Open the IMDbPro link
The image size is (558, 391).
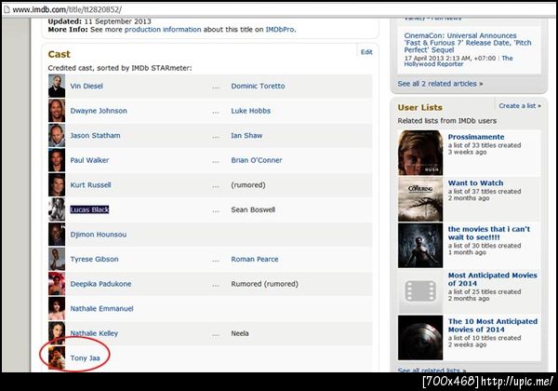[280, 30]
